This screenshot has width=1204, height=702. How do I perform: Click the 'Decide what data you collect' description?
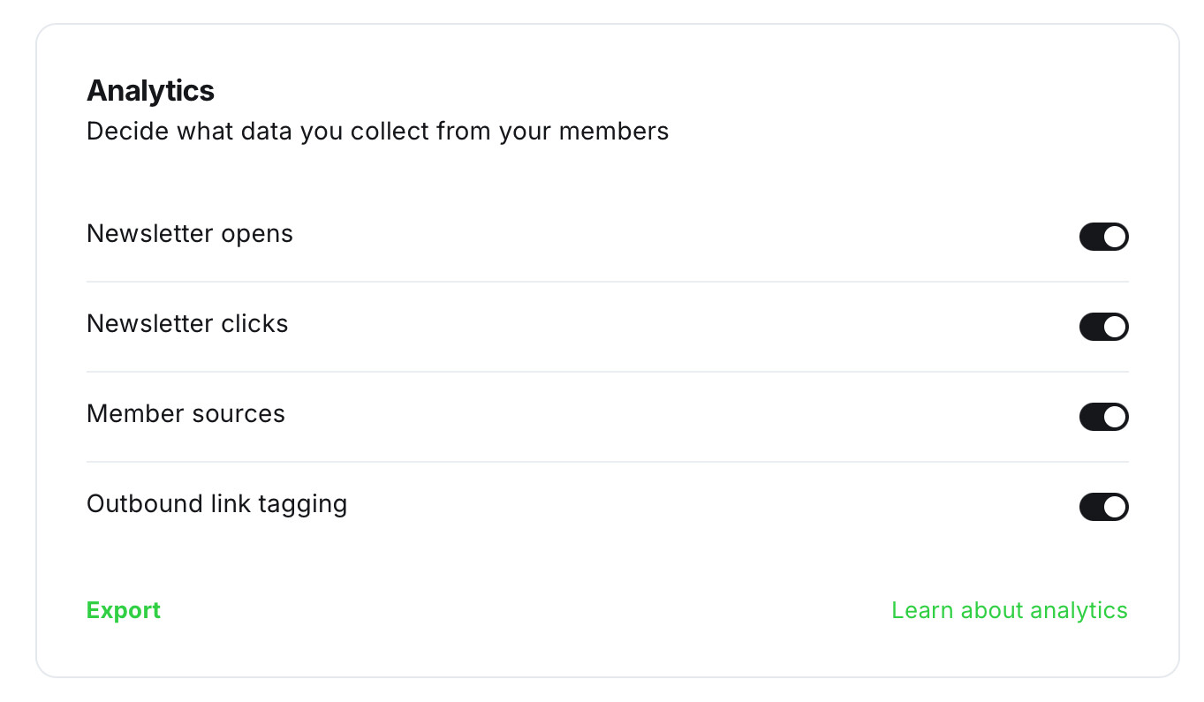coord(377,132)
